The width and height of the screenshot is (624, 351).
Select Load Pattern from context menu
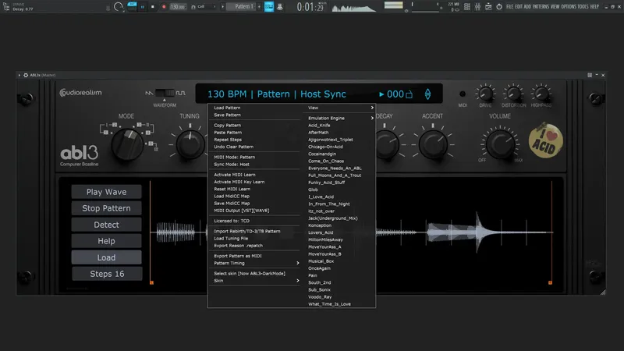[x=227, y=107]
